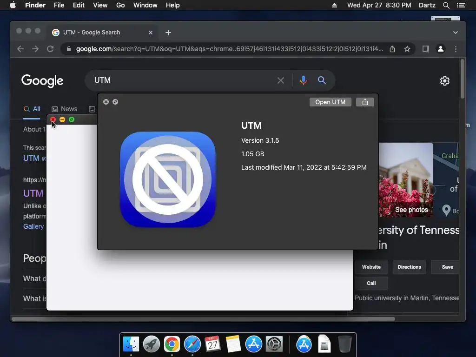476x357 pixels.
Task: Select the UTM - Google Search tab
Action: pyautogui.click(x=102, y=33)
